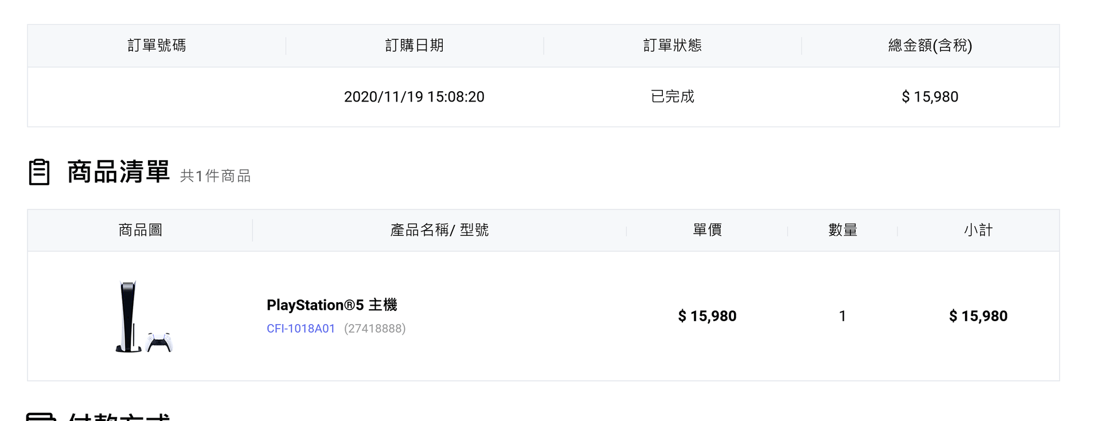Click the 訂單狀態 column header
This screenshot has width=1101, height=421.
coord(672,46)
